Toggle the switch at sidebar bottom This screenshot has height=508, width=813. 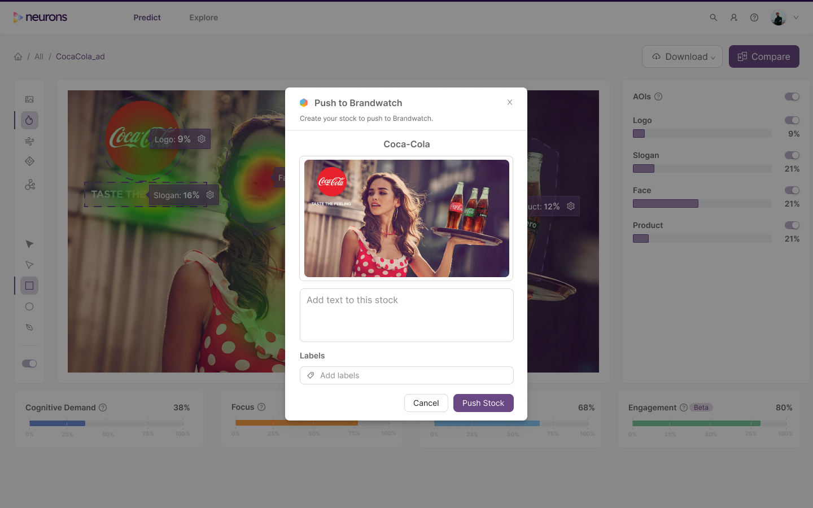pyautogui.click(x=29, y=364)
